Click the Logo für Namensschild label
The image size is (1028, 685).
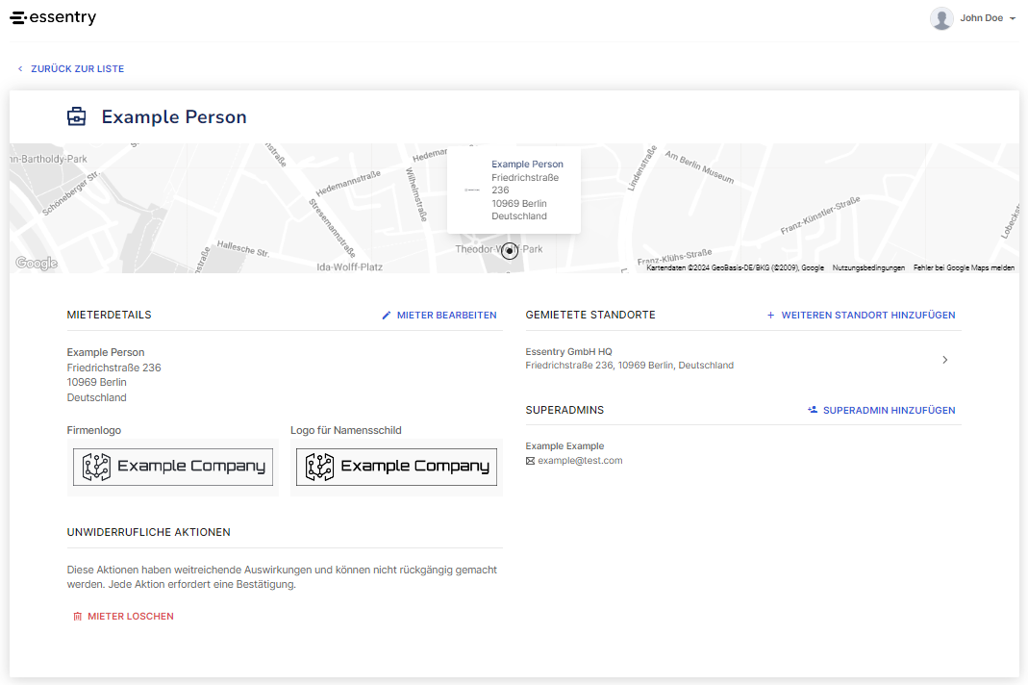click(346, 430)
